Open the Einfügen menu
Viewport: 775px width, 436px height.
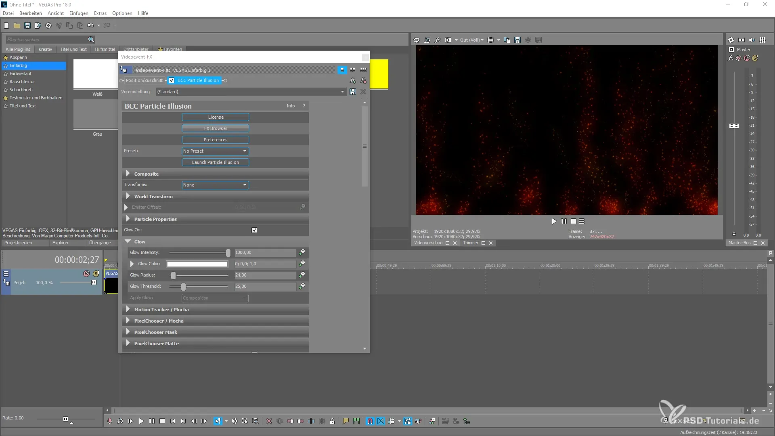pos(79,13)
